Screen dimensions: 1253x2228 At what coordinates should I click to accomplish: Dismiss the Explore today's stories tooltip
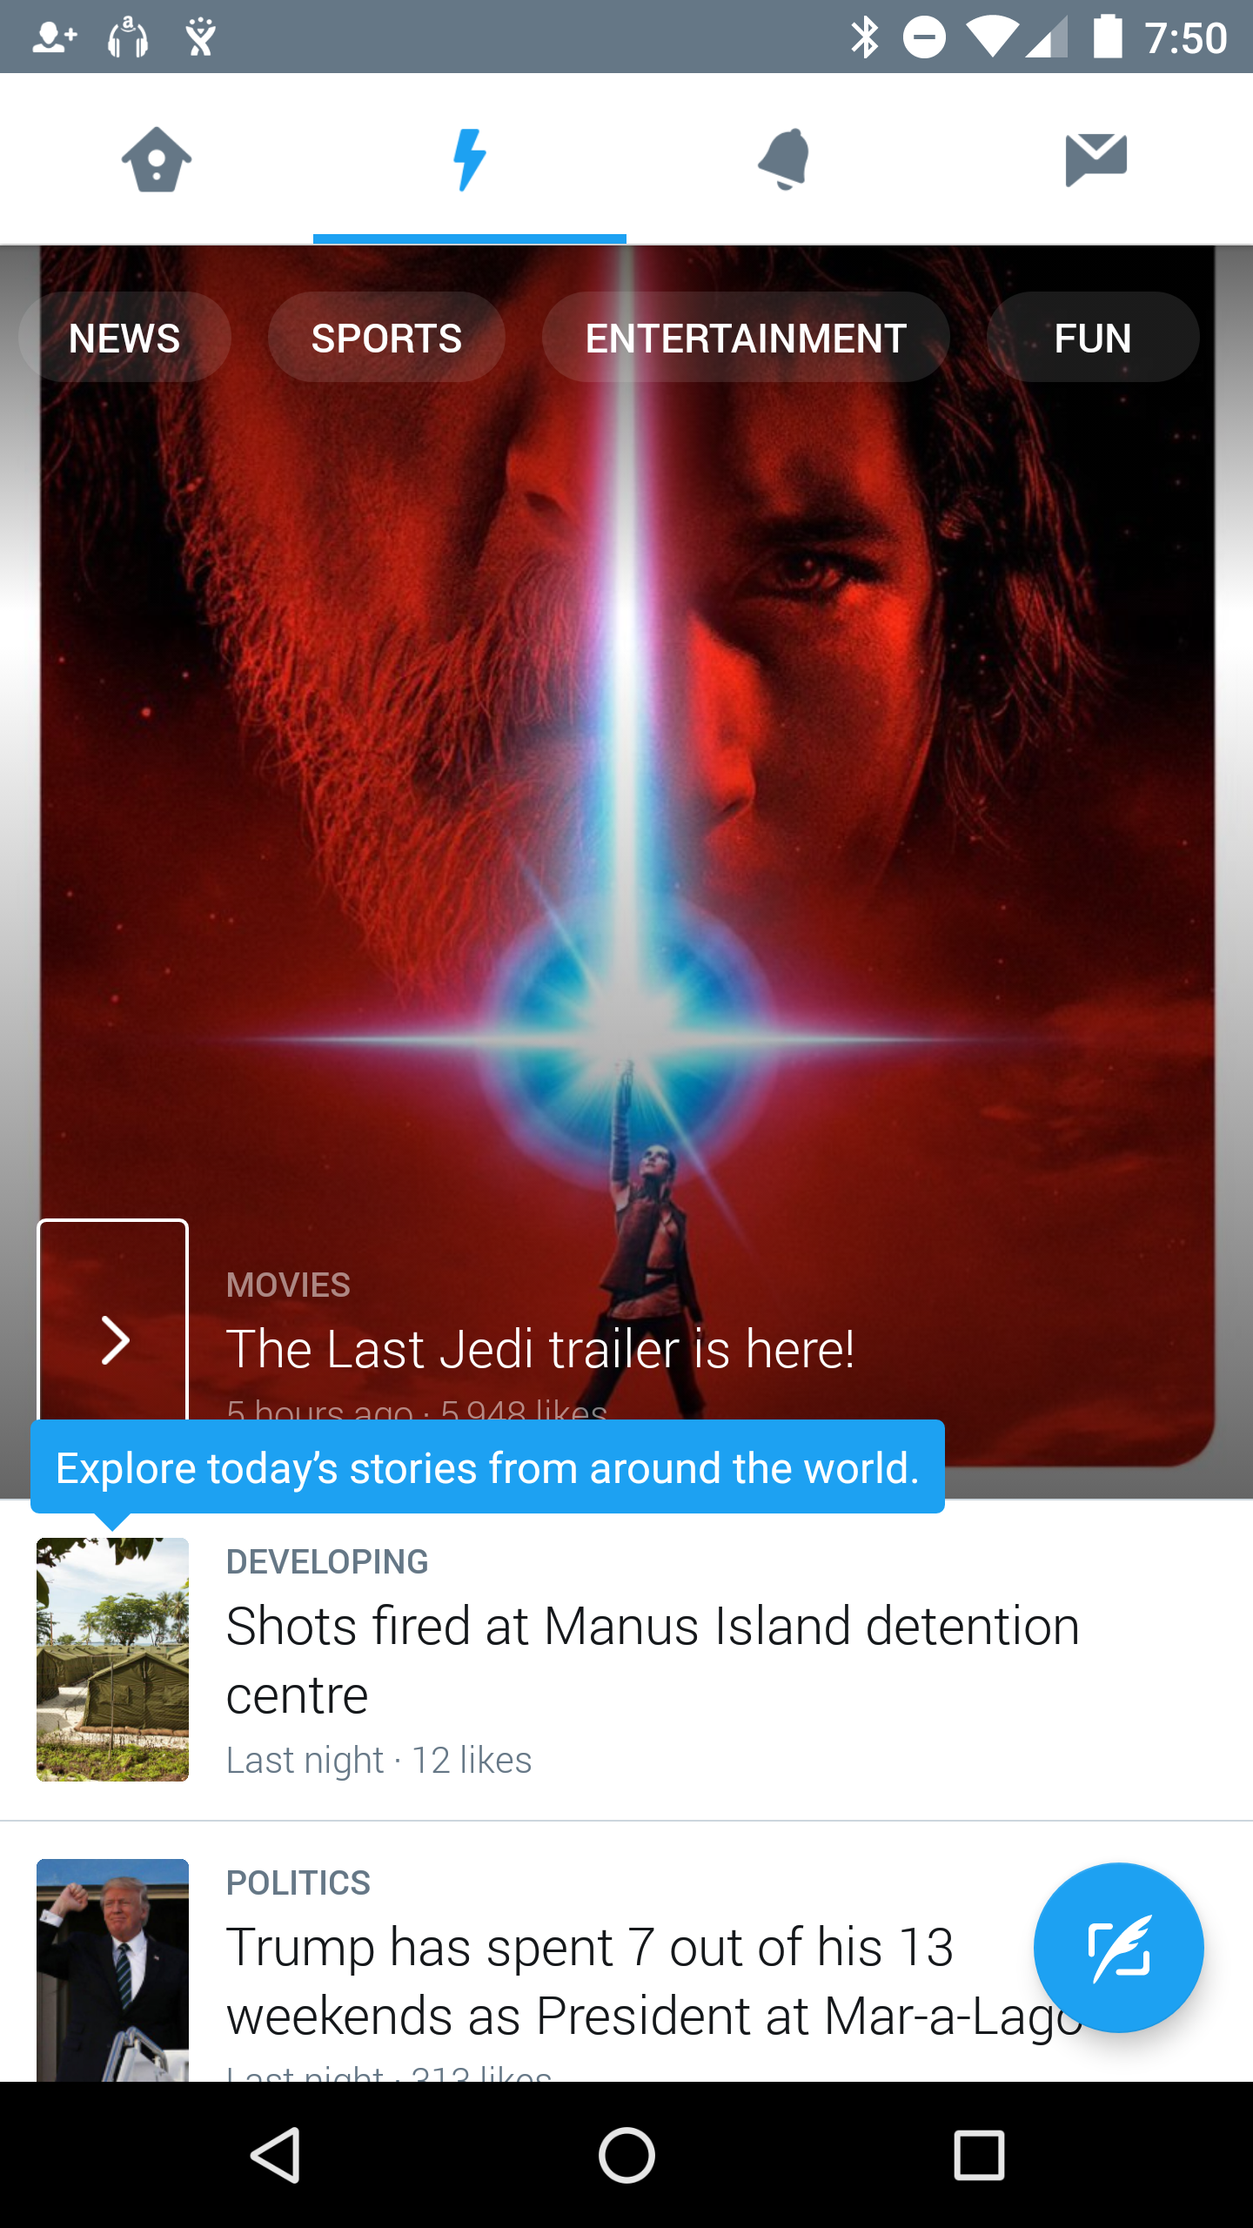tap(487, 1467)
